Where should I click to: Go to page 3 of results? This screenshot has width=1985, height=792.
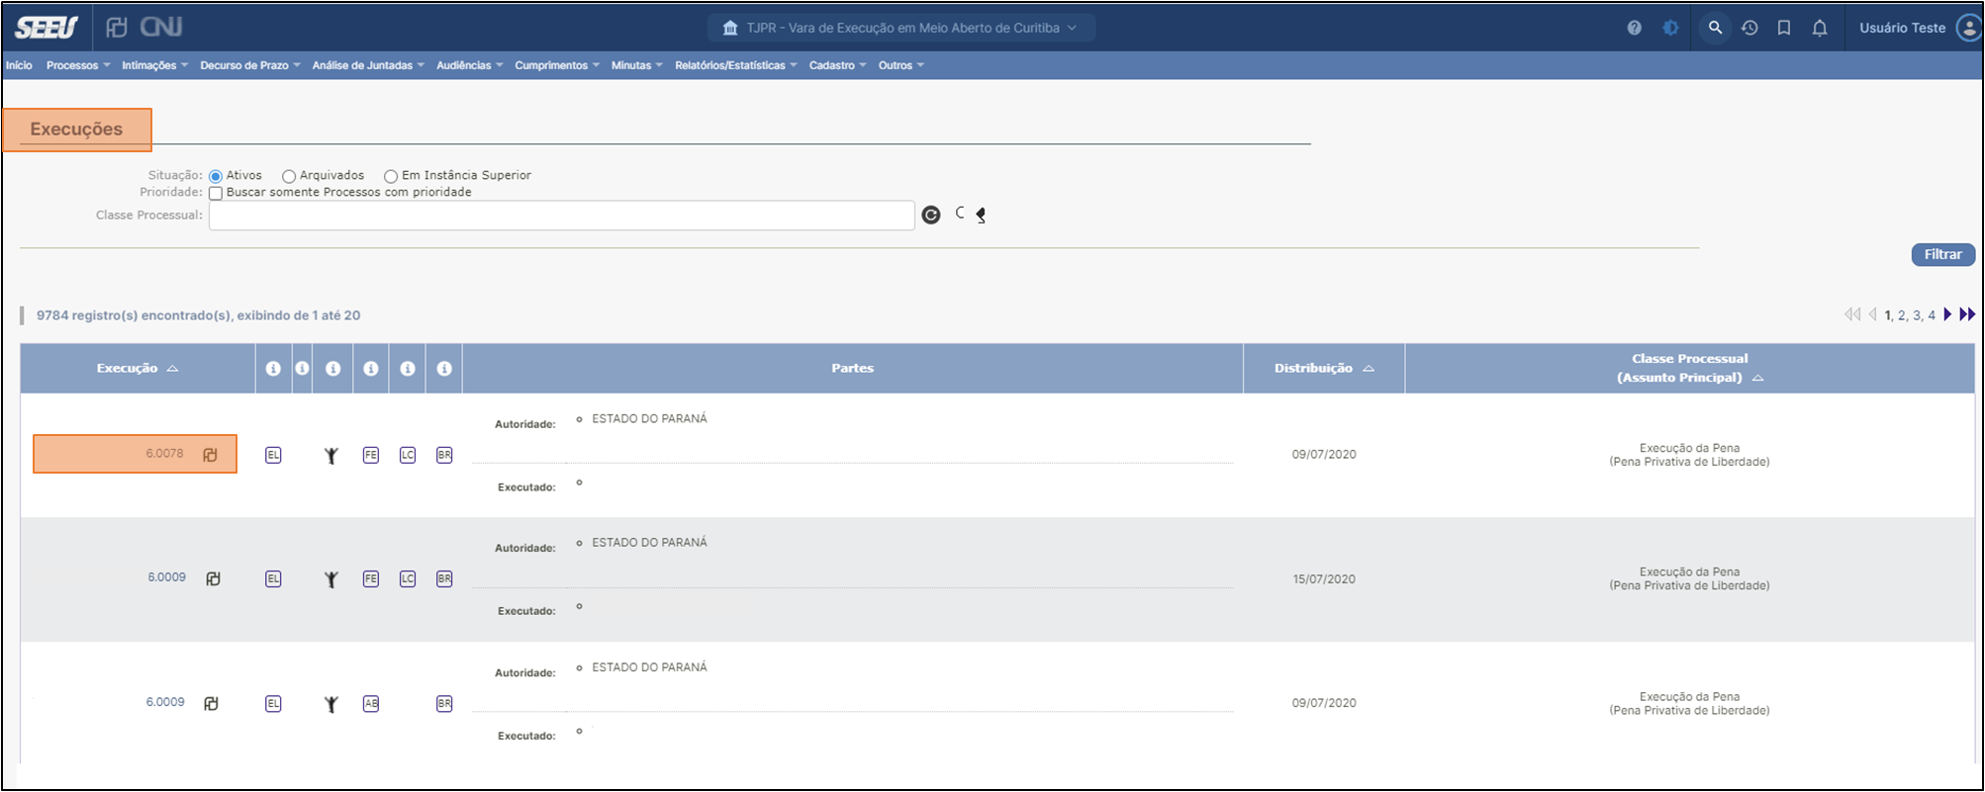[x=1917, y=315]
